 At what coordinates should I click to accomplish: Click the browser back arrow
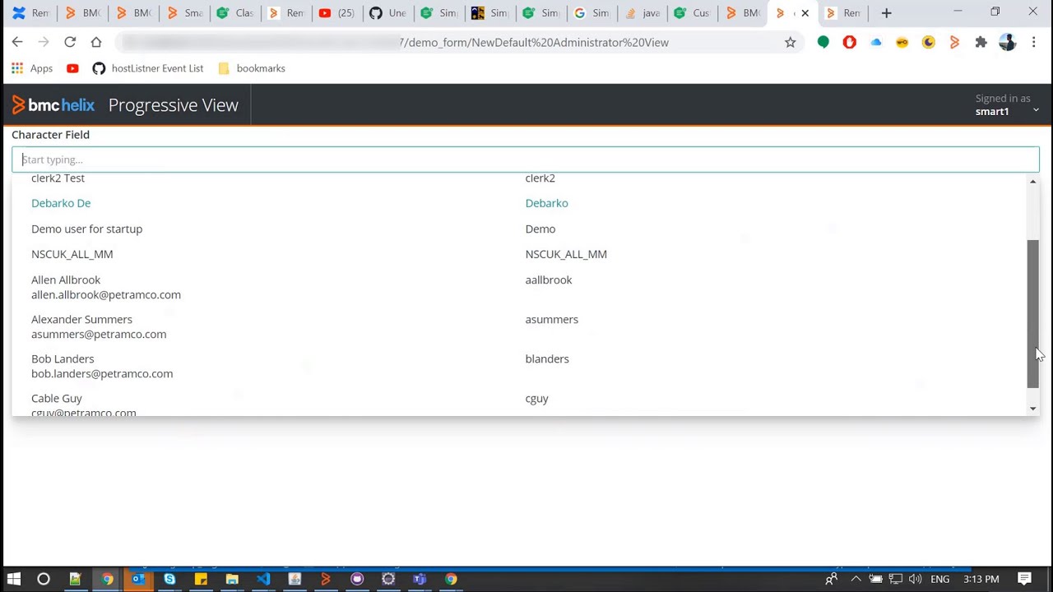(17, 42)
